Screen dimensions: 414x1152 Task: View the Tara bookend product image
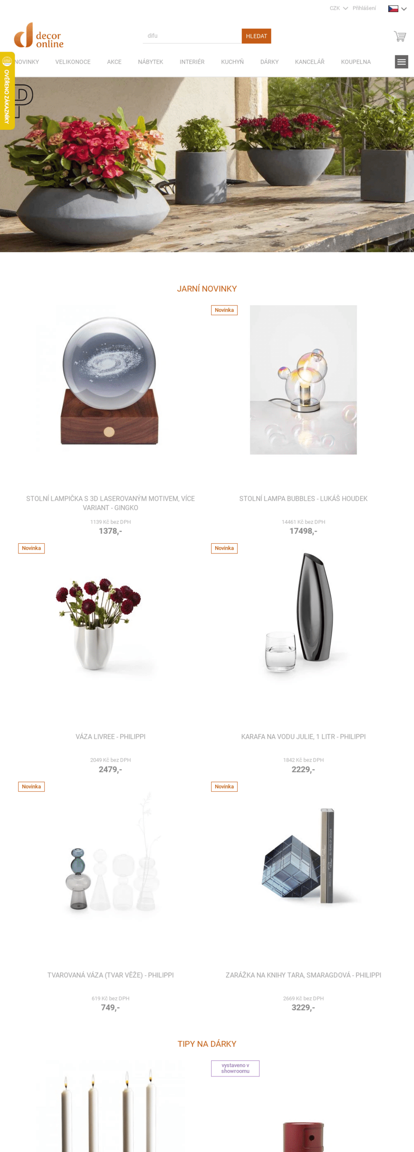[303, 856]
